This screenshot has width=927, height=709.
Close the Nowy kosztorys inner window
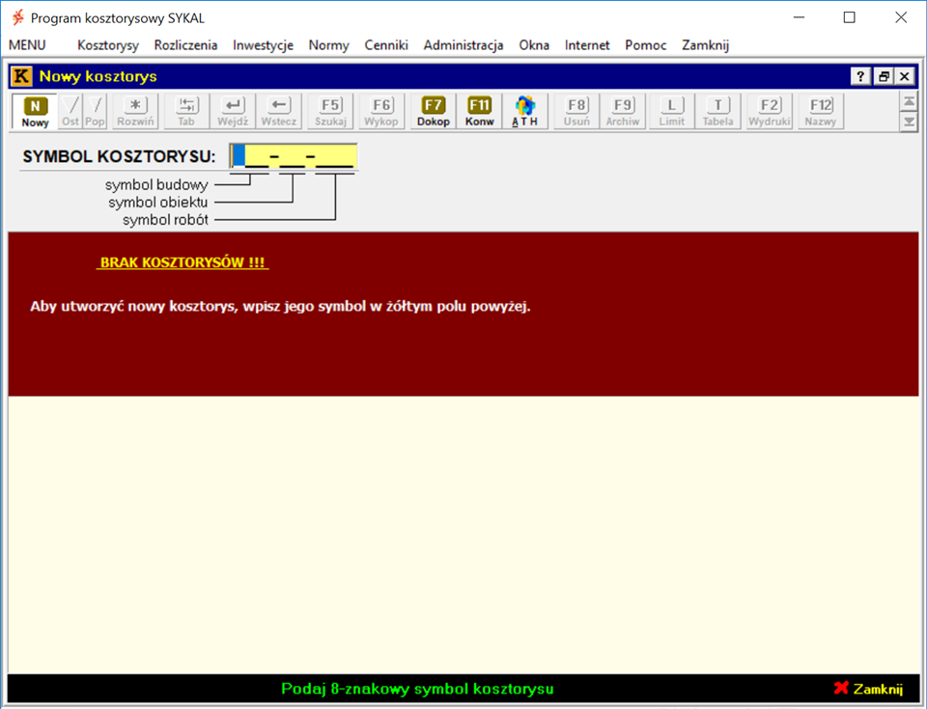tap(905, 76)
